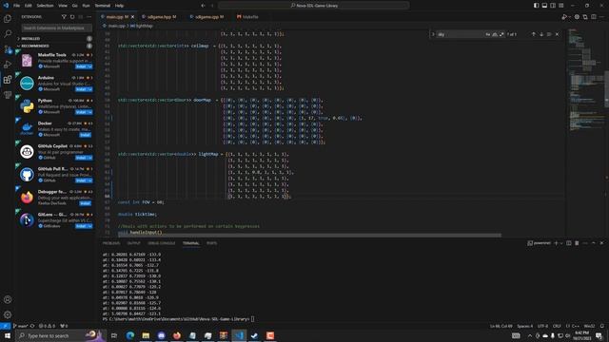Viewport: 609px width, 342px height.
Task: Kill the terminal with trash icon
Action: tap(577, 243)
